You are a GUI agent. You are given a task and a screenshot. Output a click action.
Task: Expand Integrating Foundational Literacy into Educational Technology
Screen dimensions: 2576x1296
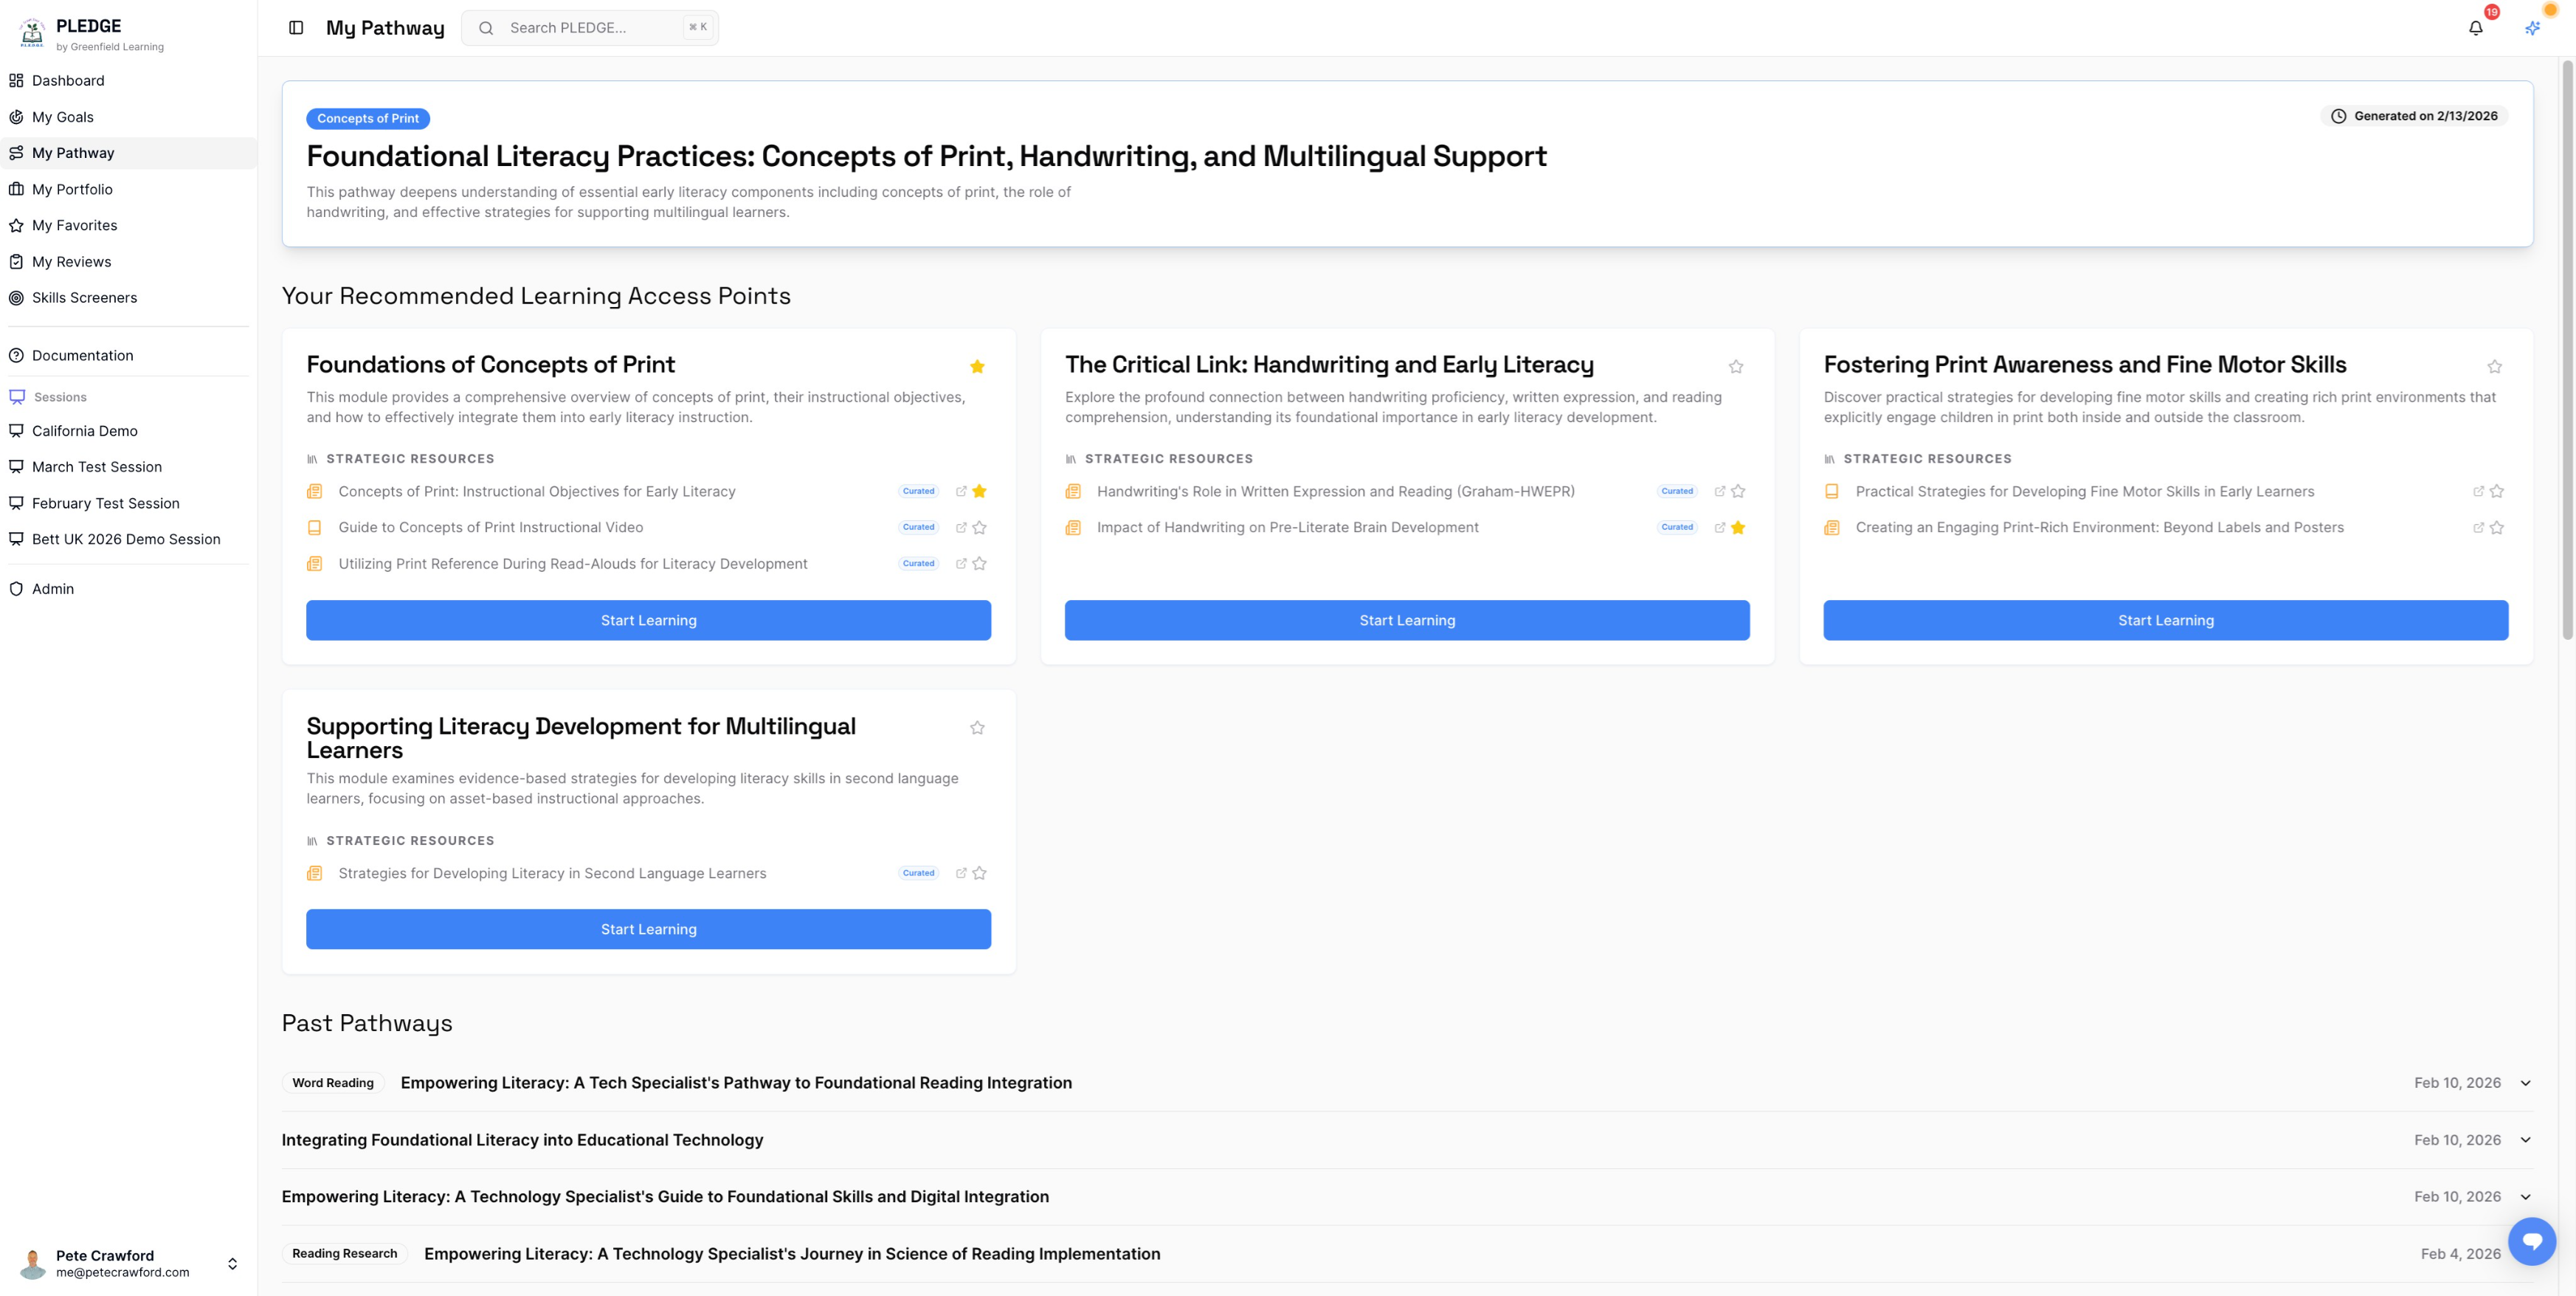coord(2526,1139)
